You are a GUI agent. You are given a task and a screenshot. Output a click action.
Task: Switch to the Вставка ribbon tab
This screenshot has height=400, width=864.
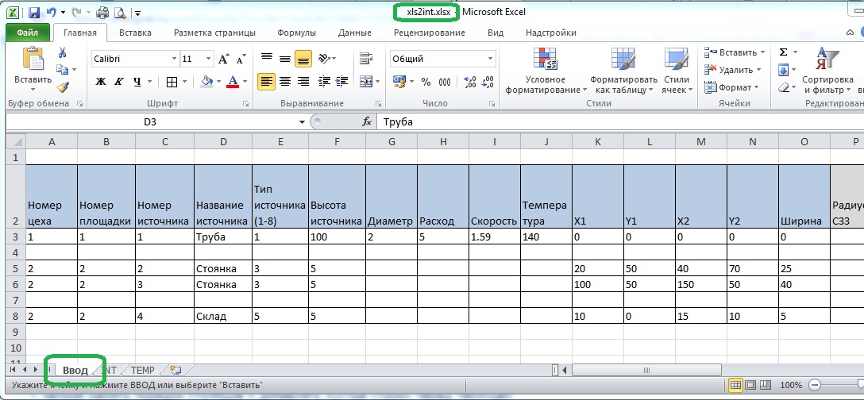point(135,33)
